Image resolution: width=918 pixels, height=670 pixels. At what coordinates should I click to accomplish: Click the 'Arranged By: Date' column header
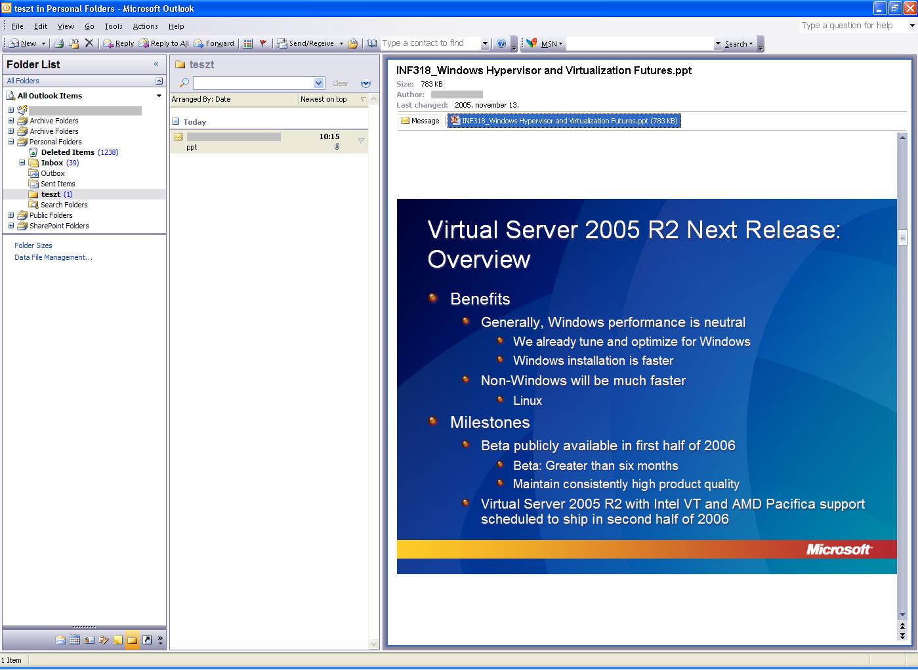pos(234,99)
